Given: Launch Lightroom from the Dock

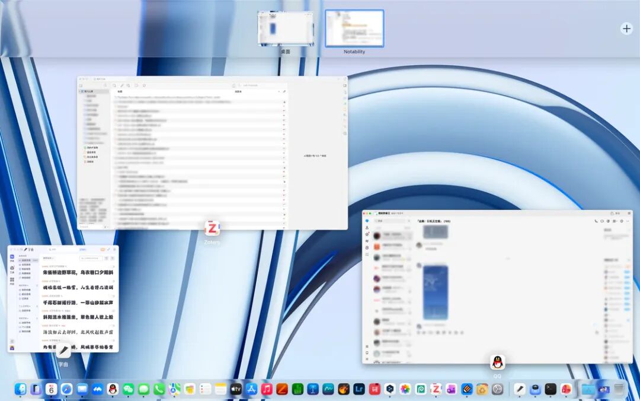Looking at the screenshot, I should [359, 389].
